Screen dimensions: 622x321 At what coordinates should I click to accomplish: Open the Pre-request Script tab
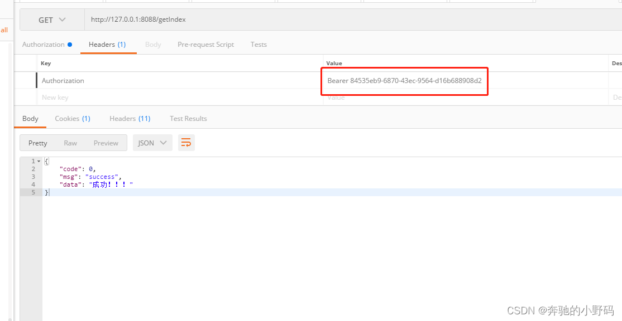[x=206, y=44]
